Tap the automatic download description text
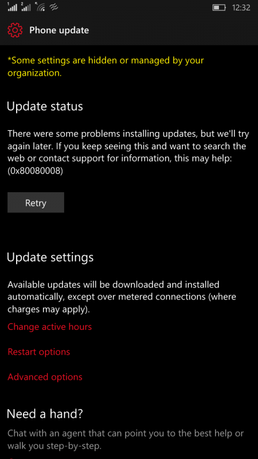258x459 pixels. pos(122,297)
